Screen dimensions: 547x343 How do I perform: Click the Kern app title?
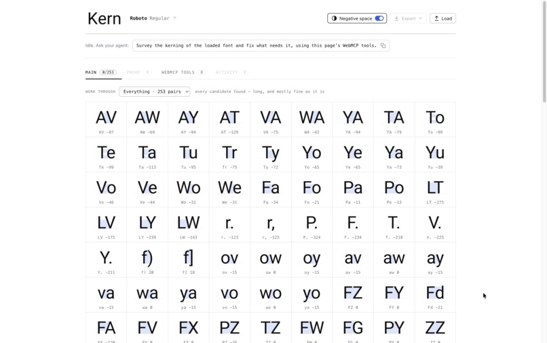pos(104,18)
